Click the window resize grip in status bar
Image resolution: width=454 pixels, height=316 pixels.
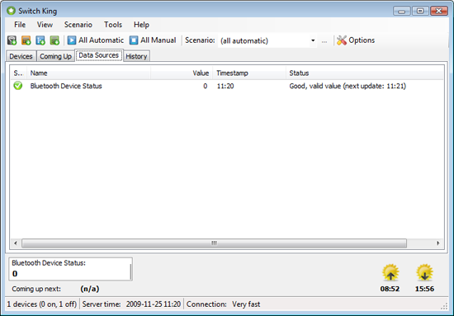pyautogui.click(x=444, y=306)
